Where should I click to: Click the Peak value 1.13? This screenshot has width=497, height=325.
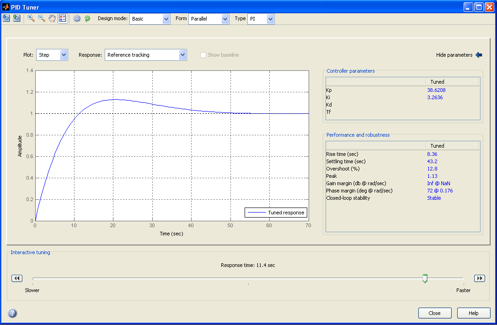click(x=432, y=176)
